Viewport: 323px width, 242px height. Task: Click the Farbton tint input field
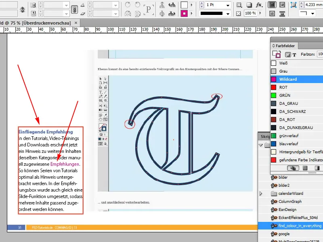pyautogui.click(x=320, y=54)
